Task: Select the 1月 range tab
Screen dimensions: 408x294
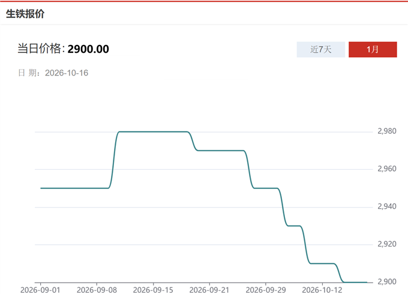Action: point(373,49)
